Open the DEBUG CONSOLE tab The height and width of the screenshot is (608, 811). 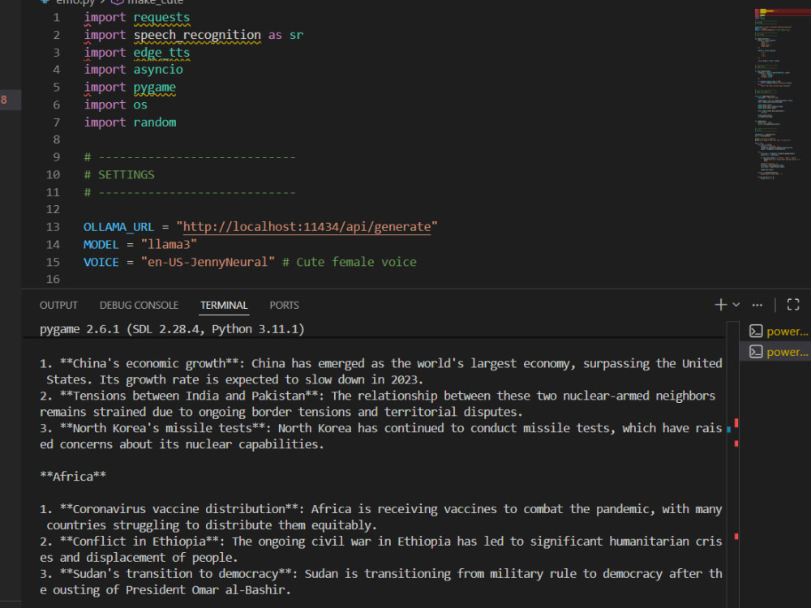click(x=139, y=305)
